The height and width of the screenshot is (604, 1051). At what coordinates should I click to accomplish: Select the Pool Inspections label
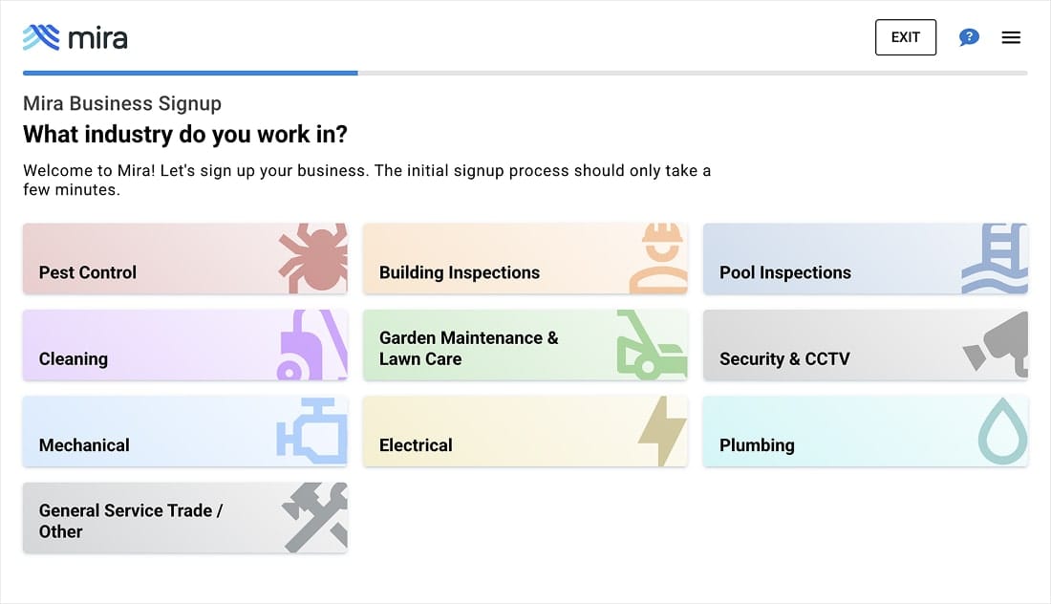784,272
